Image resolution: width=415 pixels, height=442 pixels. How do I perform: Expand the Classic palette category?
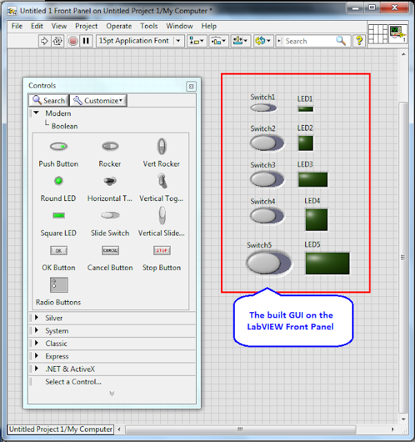37,343
